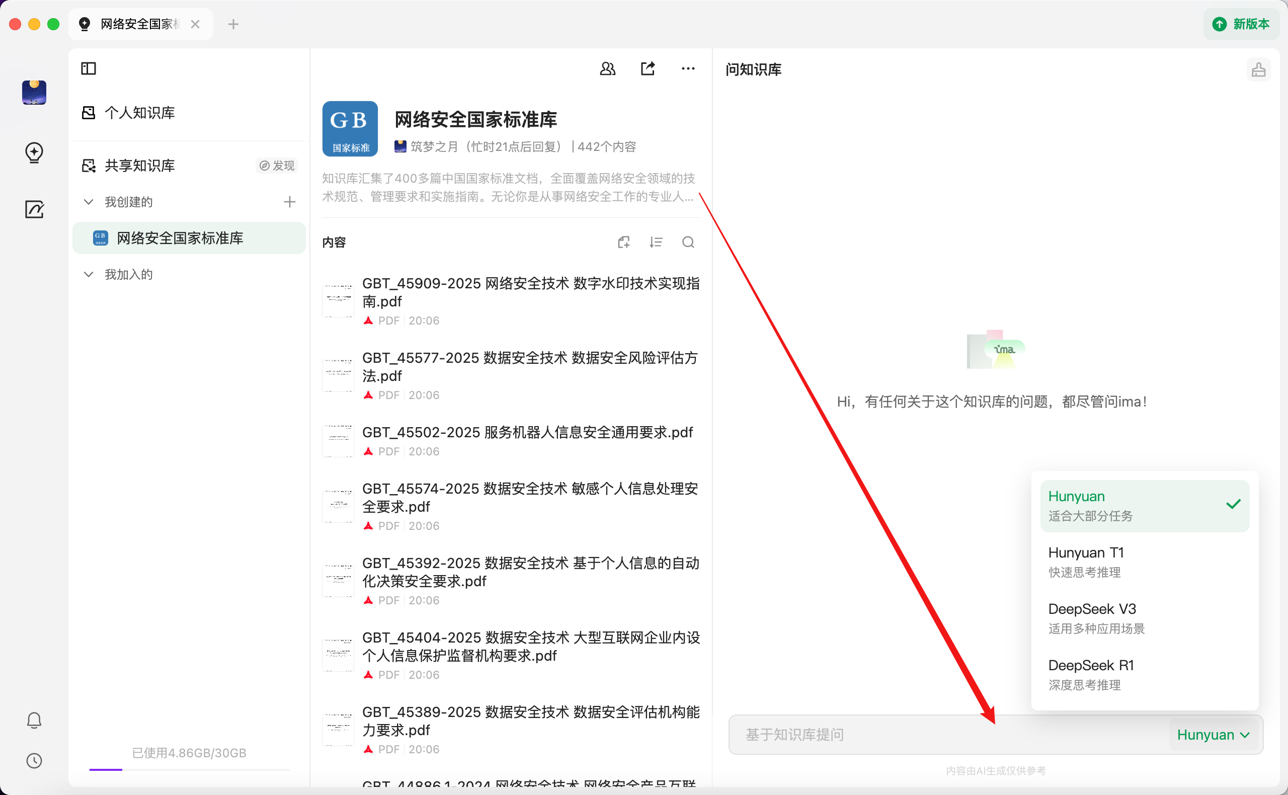Toggle the sidebar panel collapse icon
1288x795 pixels.
(x=89, y=68)
